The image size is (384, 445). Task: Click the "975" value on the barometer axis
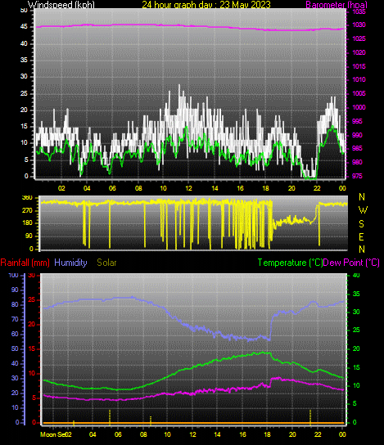point(357,176)
